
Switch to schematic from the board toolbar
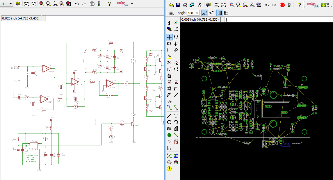pos(200,5)
